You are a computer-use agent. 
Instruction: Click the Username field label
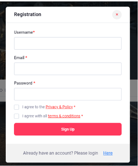click(23, 32)
